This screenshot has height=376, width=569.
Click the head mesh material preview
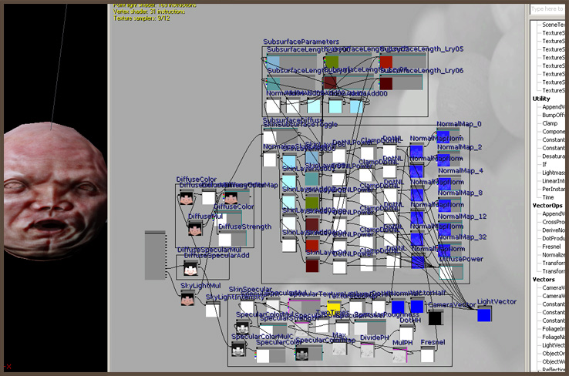point(52,180)
